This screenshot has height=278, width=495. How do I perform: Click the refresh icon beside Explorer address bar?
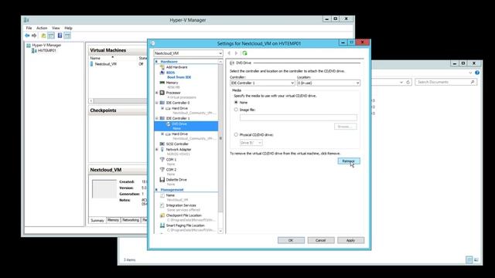(408, 82)
